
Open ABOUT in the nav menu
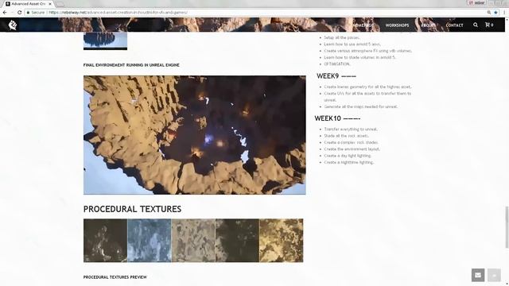point(427,25)
